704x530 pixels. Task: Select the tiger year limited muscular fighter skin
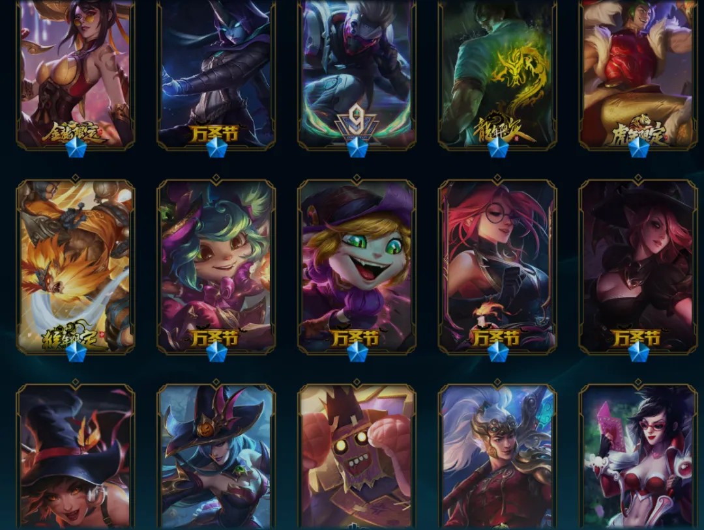(638, 74)
